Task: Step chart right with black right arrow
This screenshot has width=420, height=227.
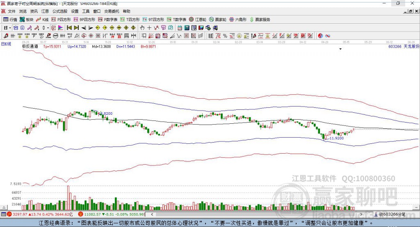Action: 91,28
